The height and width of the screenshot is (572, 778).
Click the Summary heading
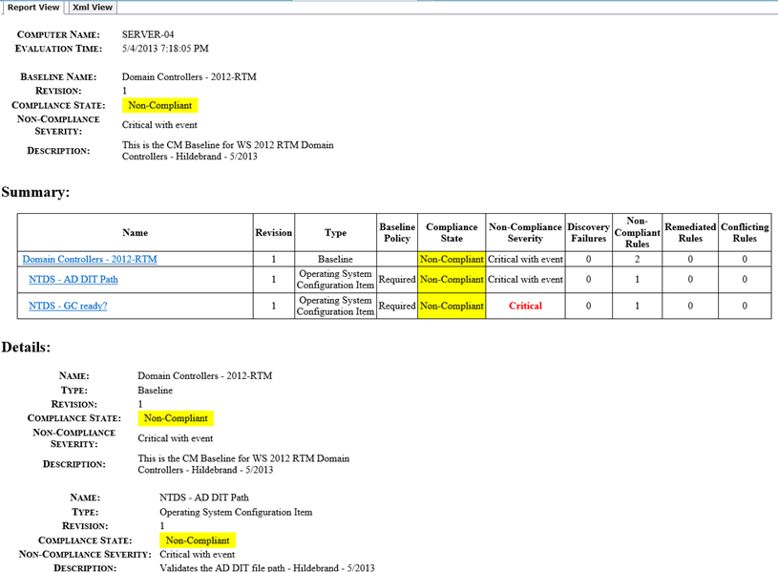(x=35, y=192)
